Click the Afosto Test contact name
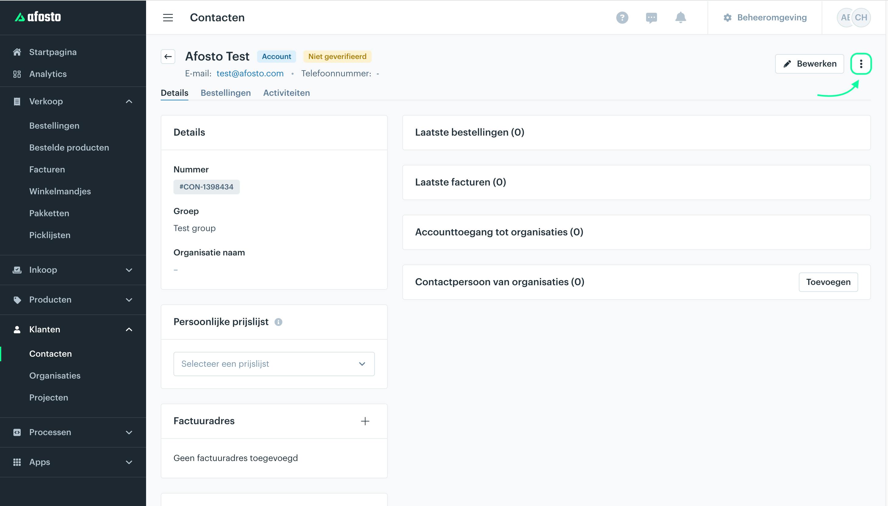888x506 pixels. tap(217, 56)
